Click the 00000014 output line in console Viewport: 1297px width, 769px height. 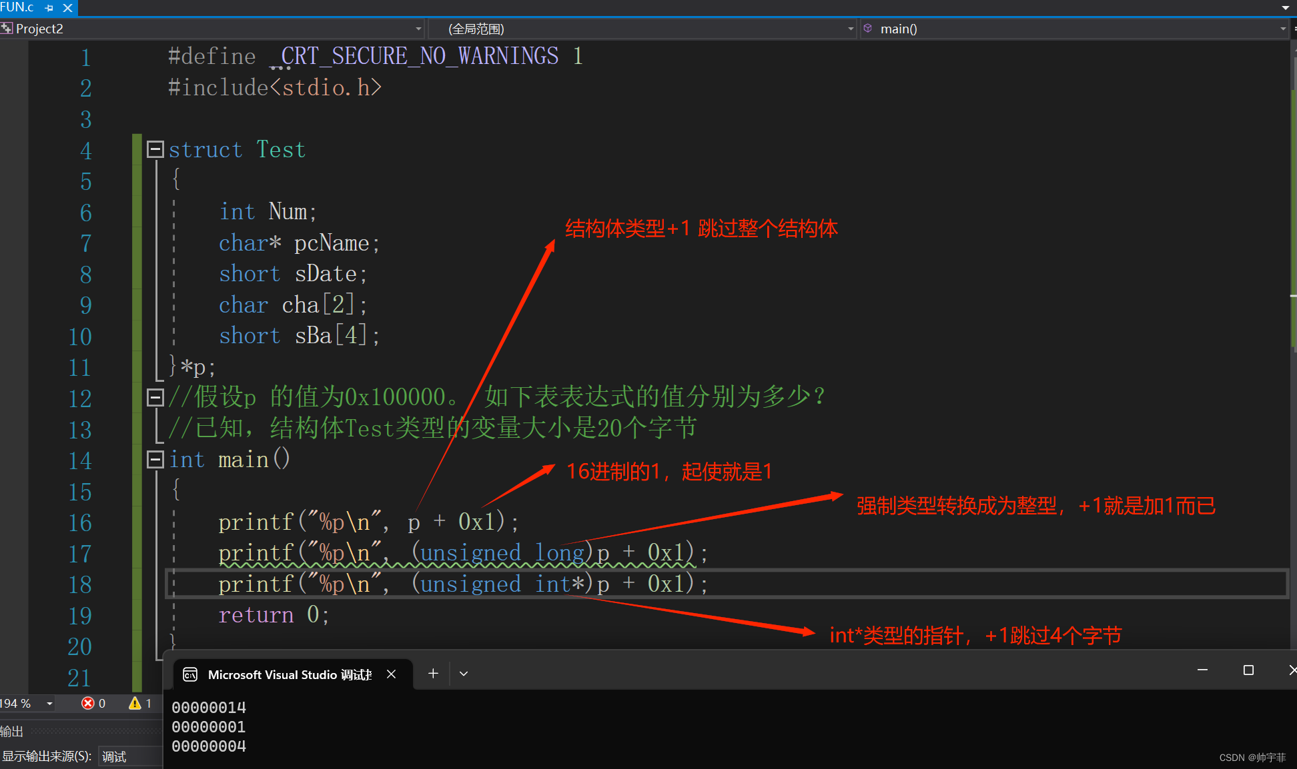coord(209,708)
